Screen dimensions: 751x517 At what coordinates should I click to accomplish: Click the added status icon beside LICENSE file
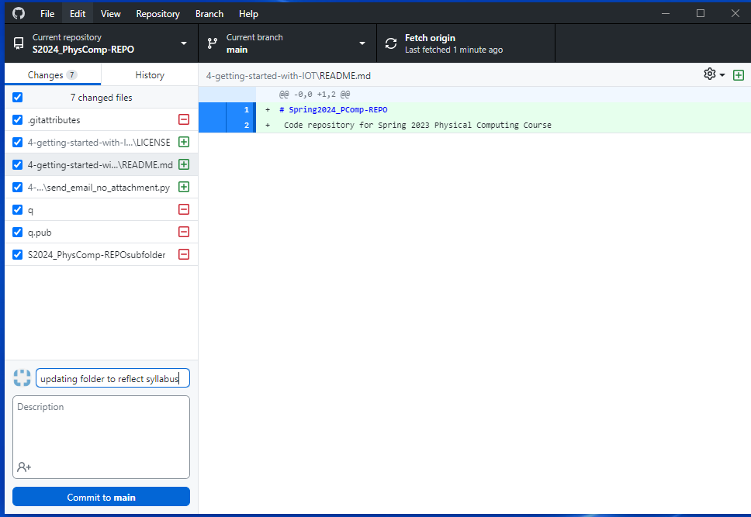point(184,143)
